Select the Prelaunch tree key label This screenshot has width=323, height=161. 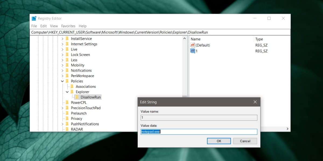click(79, 113)
